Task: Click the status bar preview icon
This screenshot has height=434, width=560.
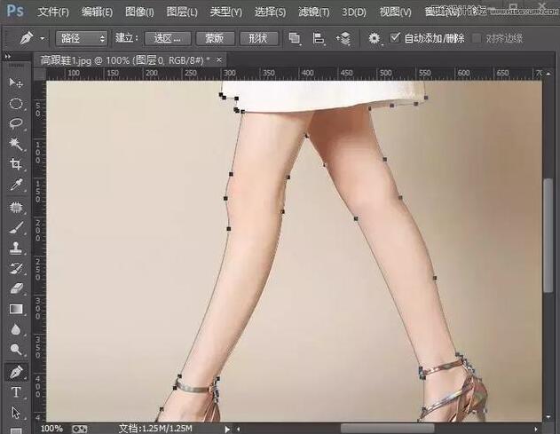Action: click(x=79, y=429)
